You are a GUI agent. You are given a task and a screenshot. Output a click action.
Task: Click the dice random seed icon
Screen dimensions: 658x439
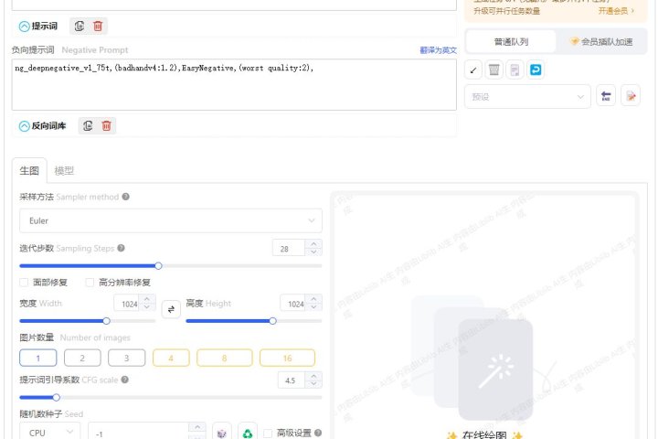coord(222,433)
